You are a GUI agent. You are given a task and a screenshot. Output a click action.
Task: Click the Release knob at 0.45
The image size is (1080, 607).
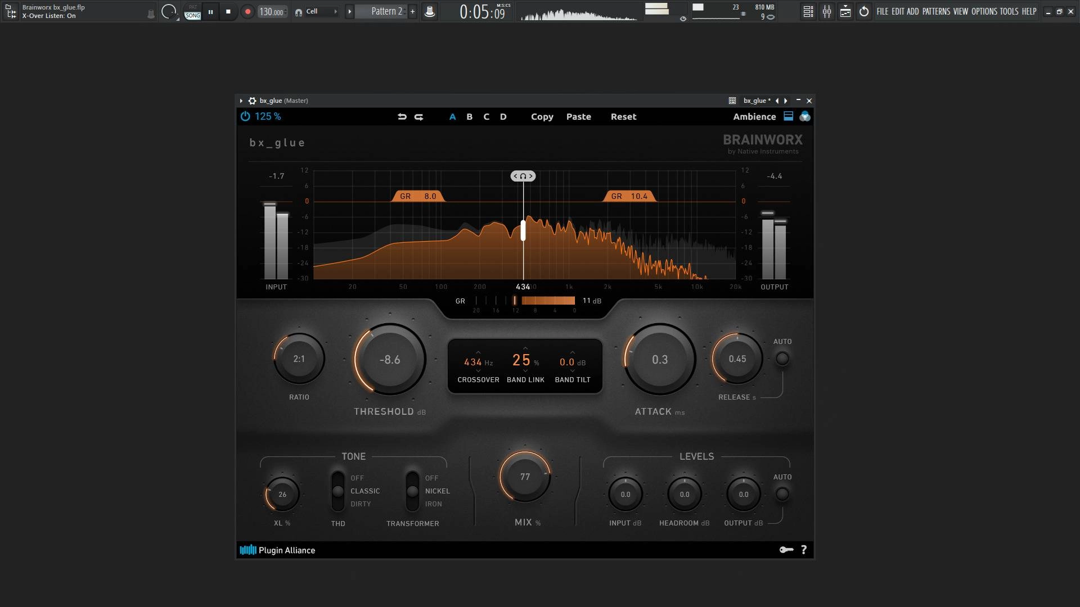click(x=737, y=359)
